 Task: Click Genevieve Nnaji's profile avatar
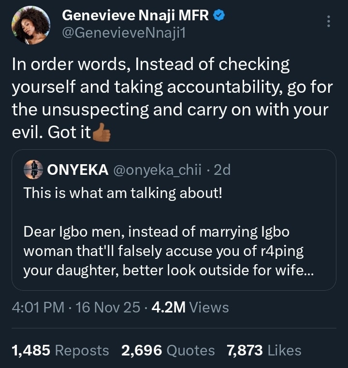point(31,25)
